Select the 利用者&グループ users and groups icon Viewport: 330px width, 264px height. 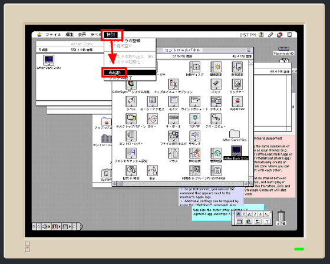(x=194, y=170)
